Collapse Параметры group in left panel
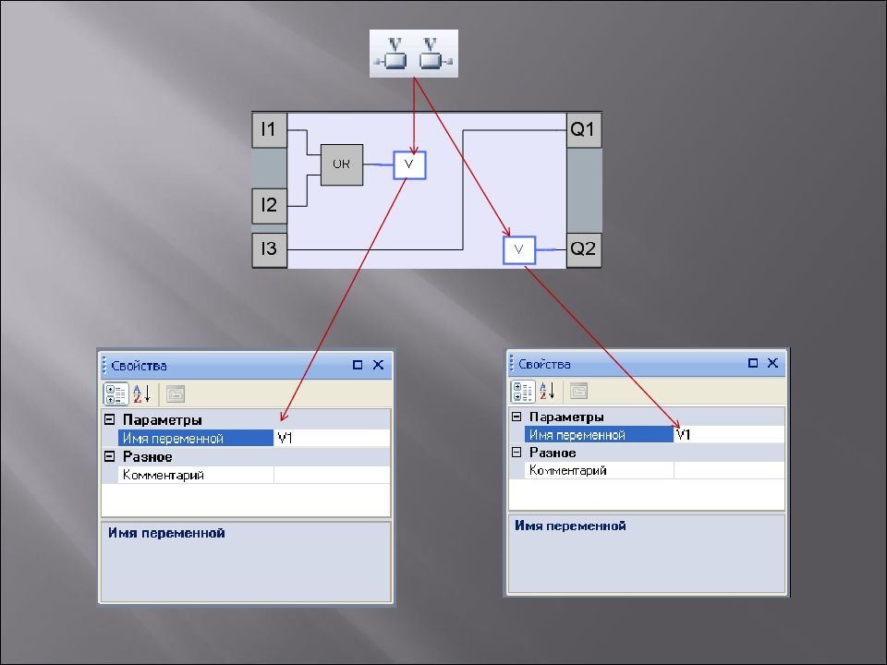Viewport: 887px width, 665px height. 110,419
